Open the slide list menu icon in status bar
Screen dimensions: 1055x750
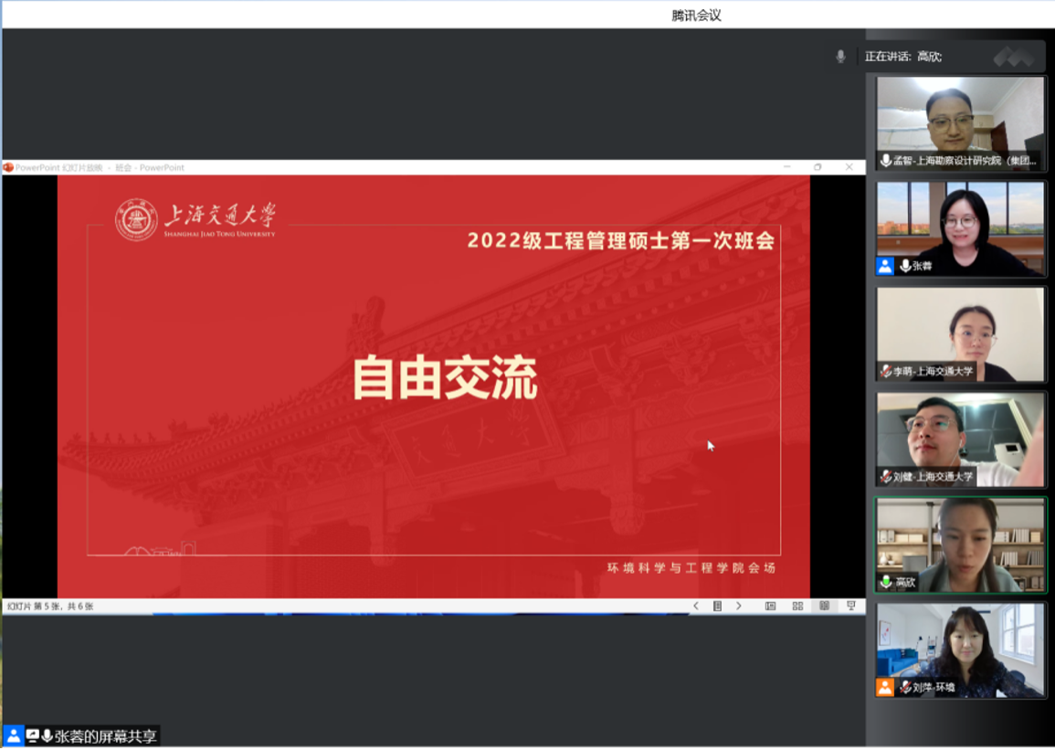(x=717, y=606)
